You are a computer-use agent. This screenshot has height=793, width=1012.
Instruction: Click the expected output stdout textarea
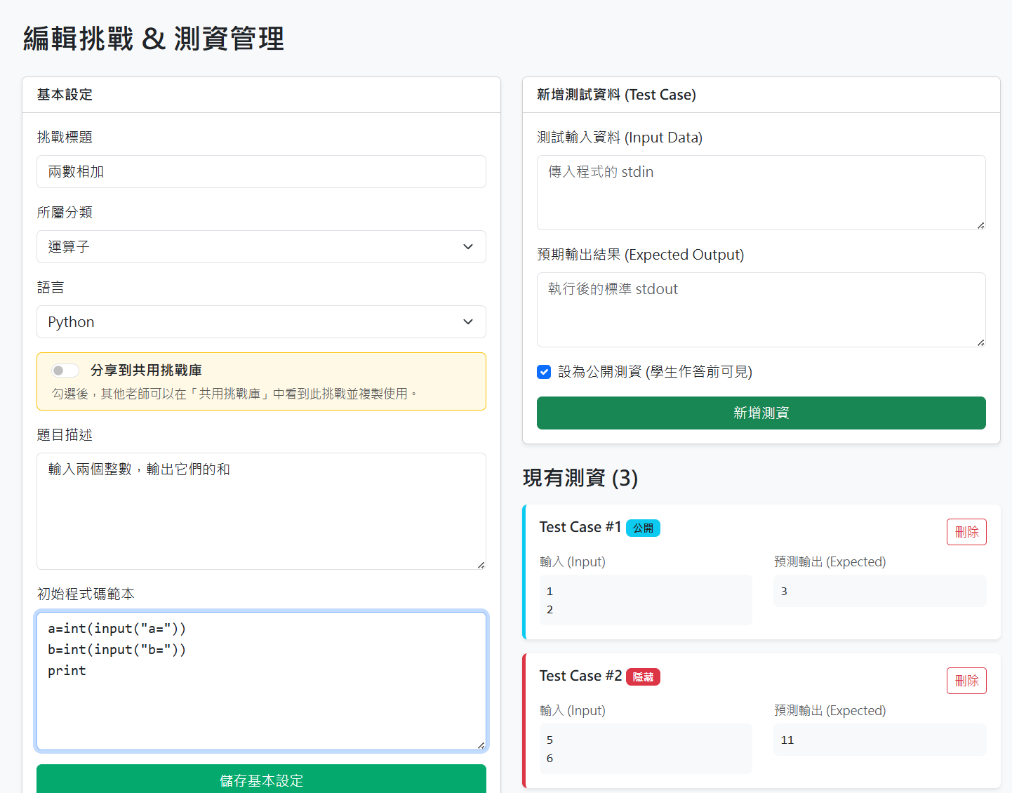[761, 310]
